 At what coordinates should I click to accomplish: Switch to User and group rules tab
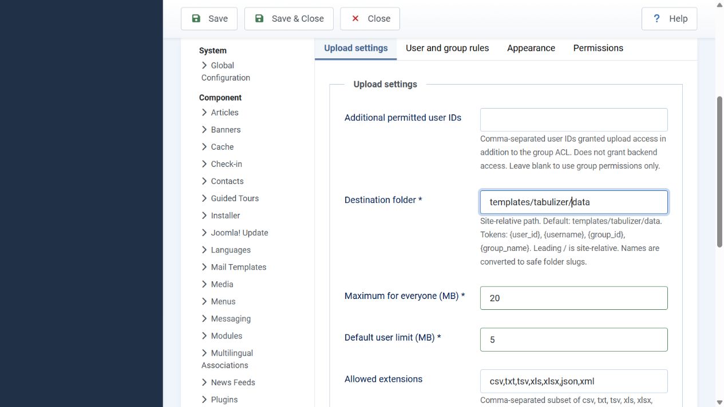[x=447, y=49]
